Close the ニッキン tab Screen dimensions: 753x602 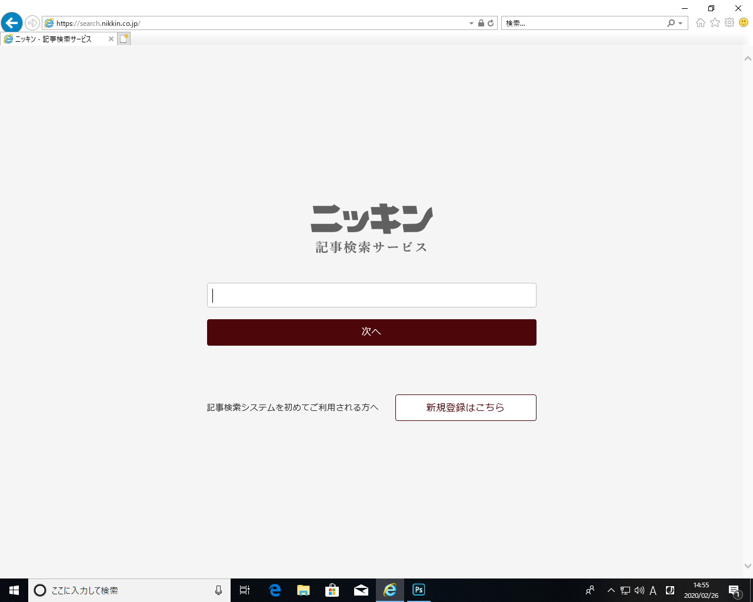[111, 39]
